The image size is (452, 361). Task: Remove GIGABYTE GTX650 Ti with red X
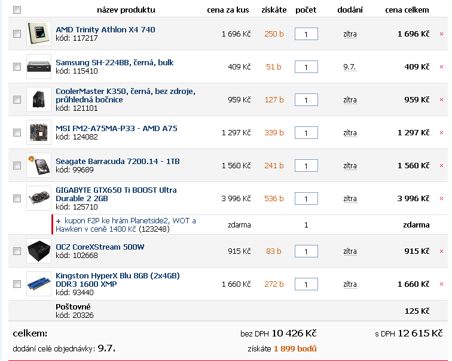tap(441, 199)
